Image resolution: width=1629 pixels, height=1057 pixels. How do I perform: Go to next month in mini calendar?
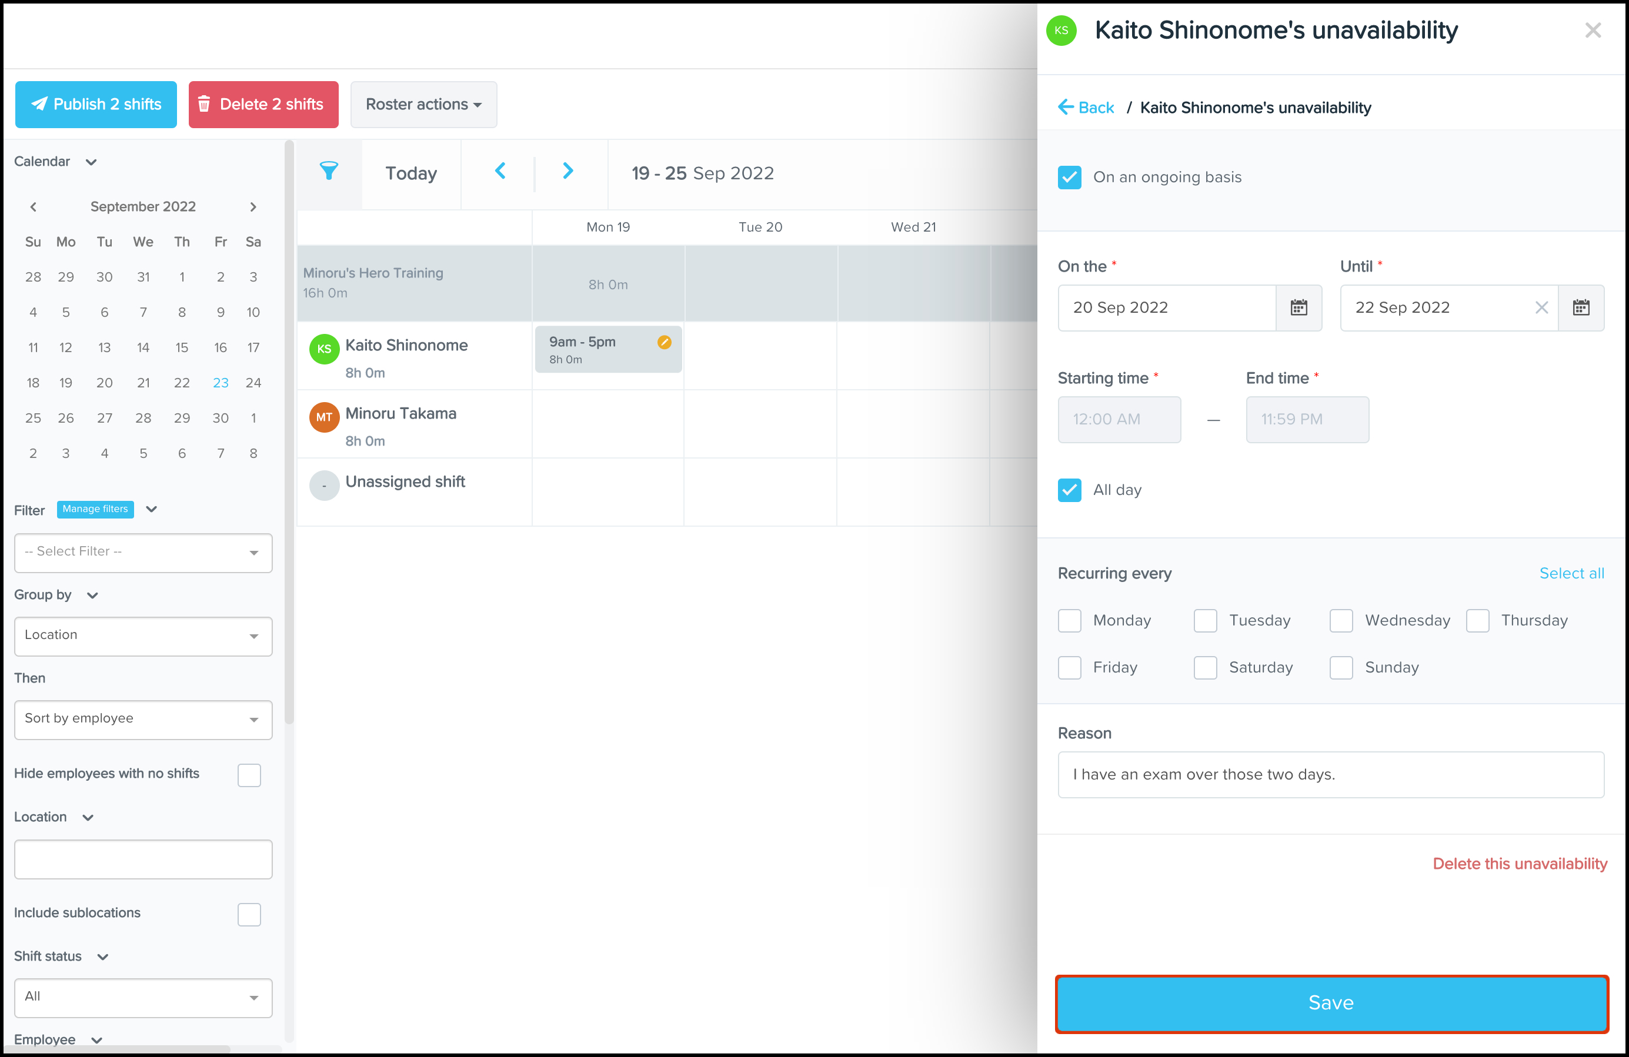253,206
